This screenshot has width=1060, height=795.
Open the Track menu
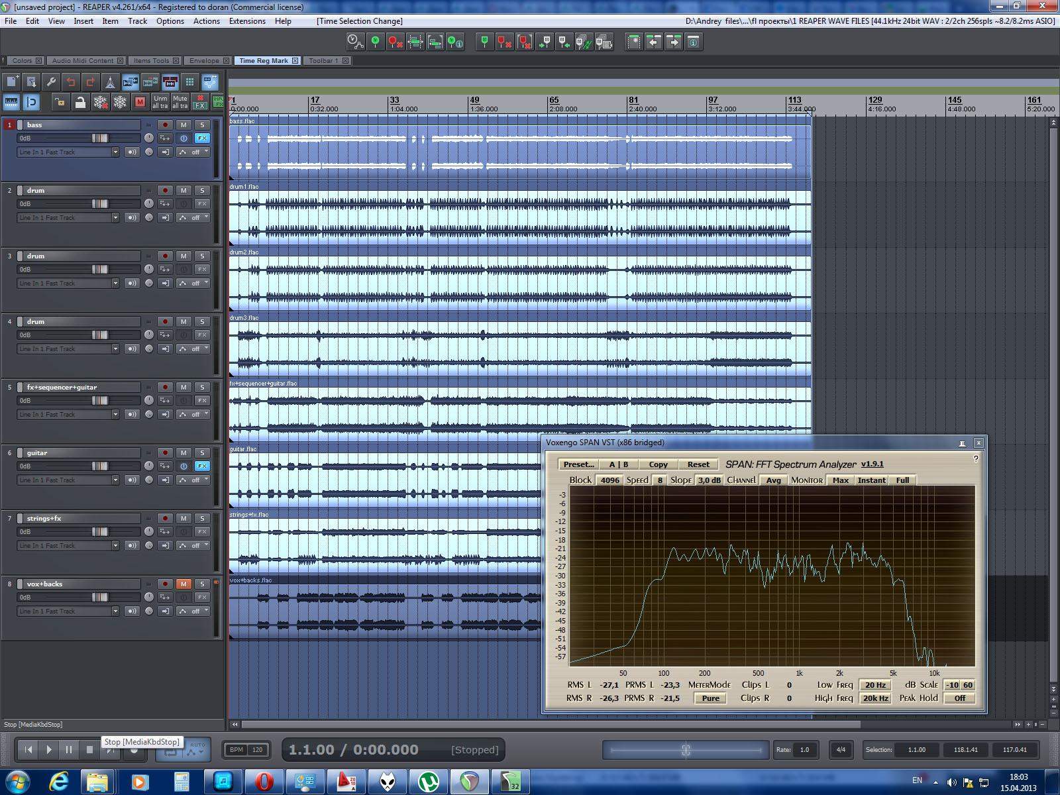click(137, 21)
